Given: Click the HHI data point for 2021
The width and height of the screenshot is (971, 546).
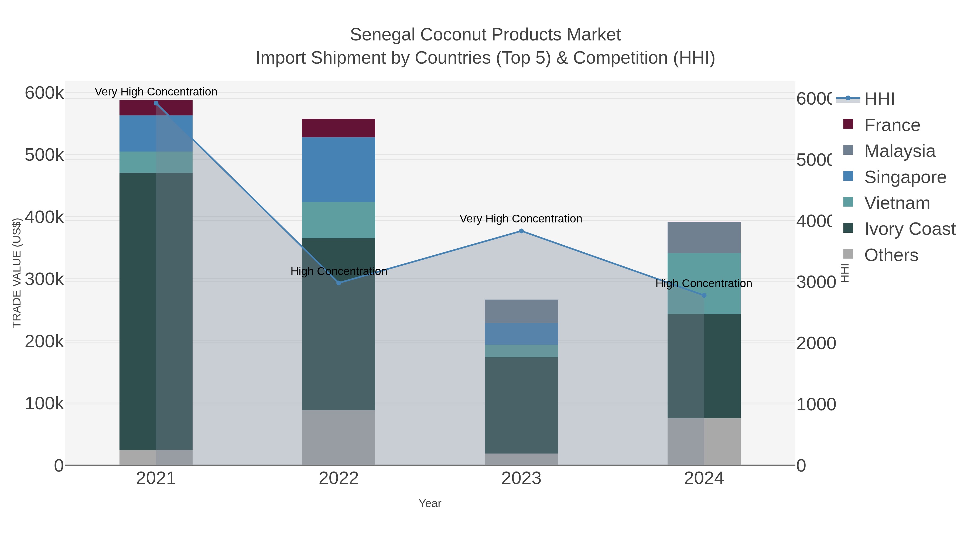Looking at the screenshot, I should (156, 103).
